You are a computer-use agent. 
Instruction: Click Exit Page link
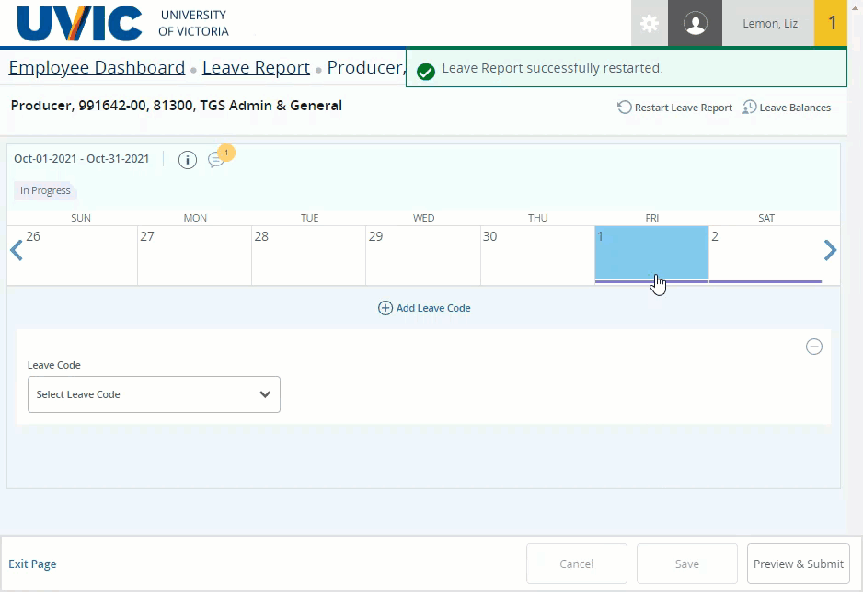click(x=32, y=564)
